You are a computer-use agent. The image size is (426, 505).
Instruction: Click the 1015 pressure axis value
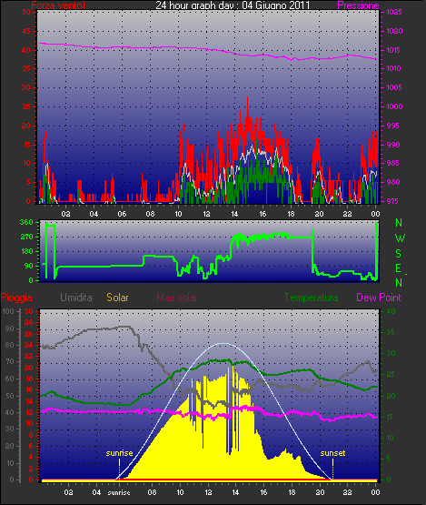coord(394,50)
